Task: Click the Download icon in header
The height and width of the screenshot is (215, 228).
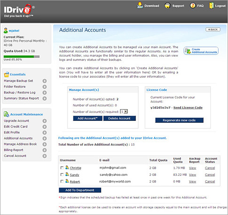Action: 140,6
